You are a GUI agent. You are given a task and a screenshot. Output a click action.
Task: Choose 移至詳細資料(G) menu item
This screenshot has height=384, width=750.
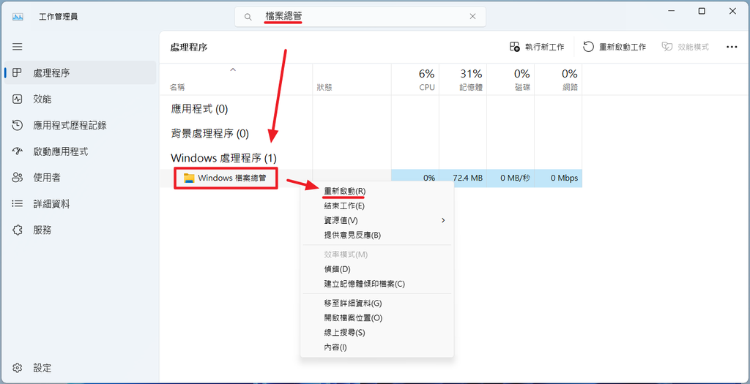(x=377, y=304)
